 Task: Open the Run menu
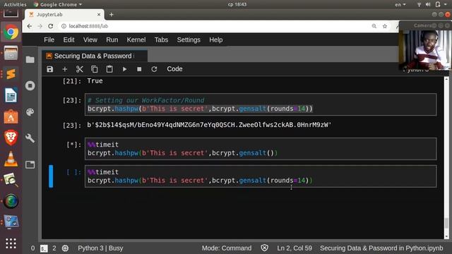tap(112, 40)
